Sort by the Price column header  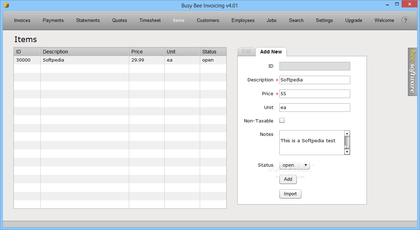147,52
